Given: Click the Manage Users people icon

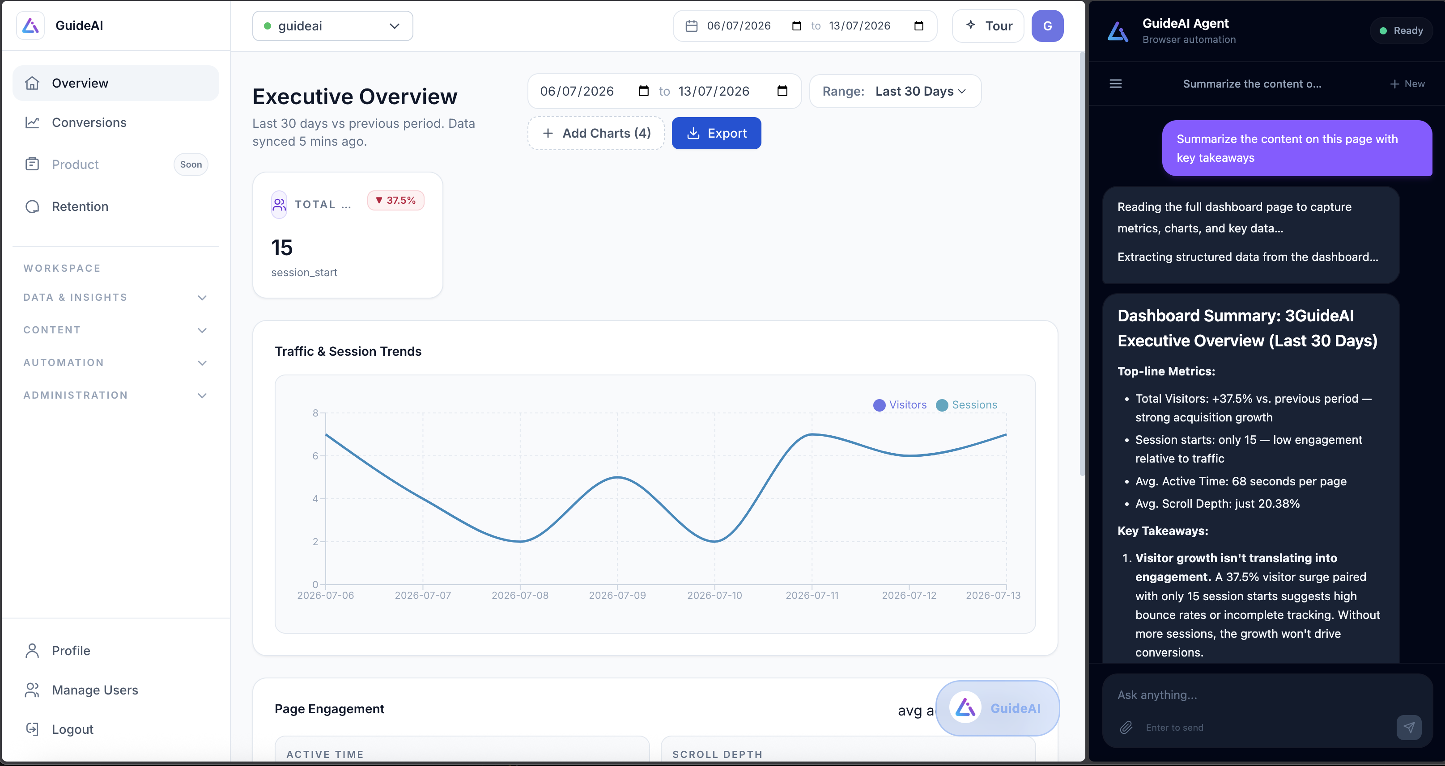Looking at the screenshot, I should coord(32,690).
